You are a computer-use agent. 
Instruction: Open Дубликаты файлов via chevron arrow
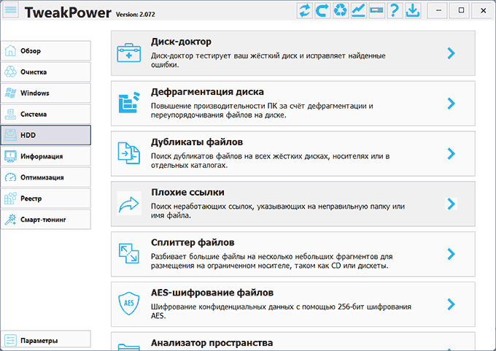(x=451, y=153)
